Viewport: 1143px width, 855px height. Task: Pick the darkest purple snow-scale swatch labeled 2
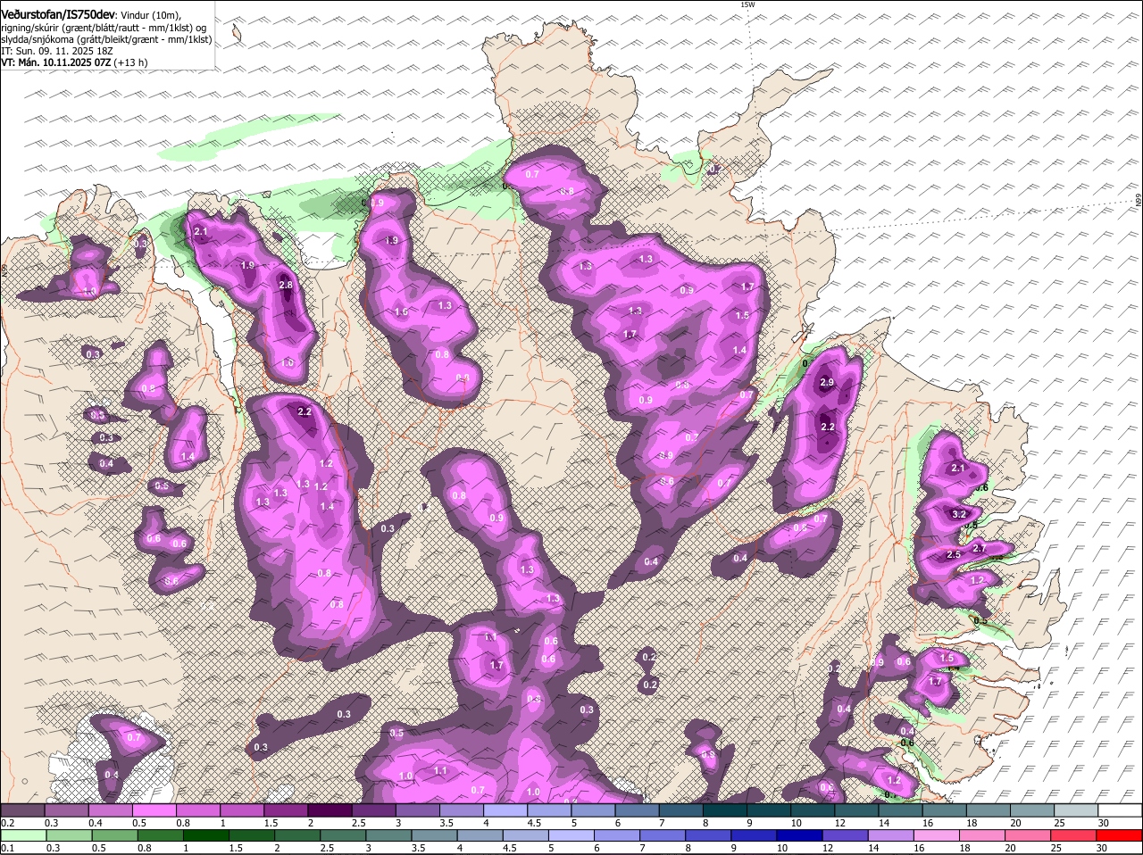pyautogui.click(x=331, y=810)
